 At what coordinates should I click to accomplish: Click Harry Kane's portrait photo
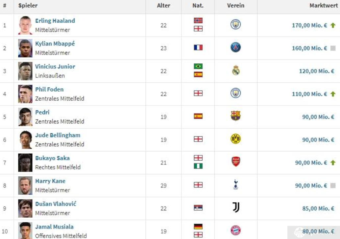(x=25, y=185)
